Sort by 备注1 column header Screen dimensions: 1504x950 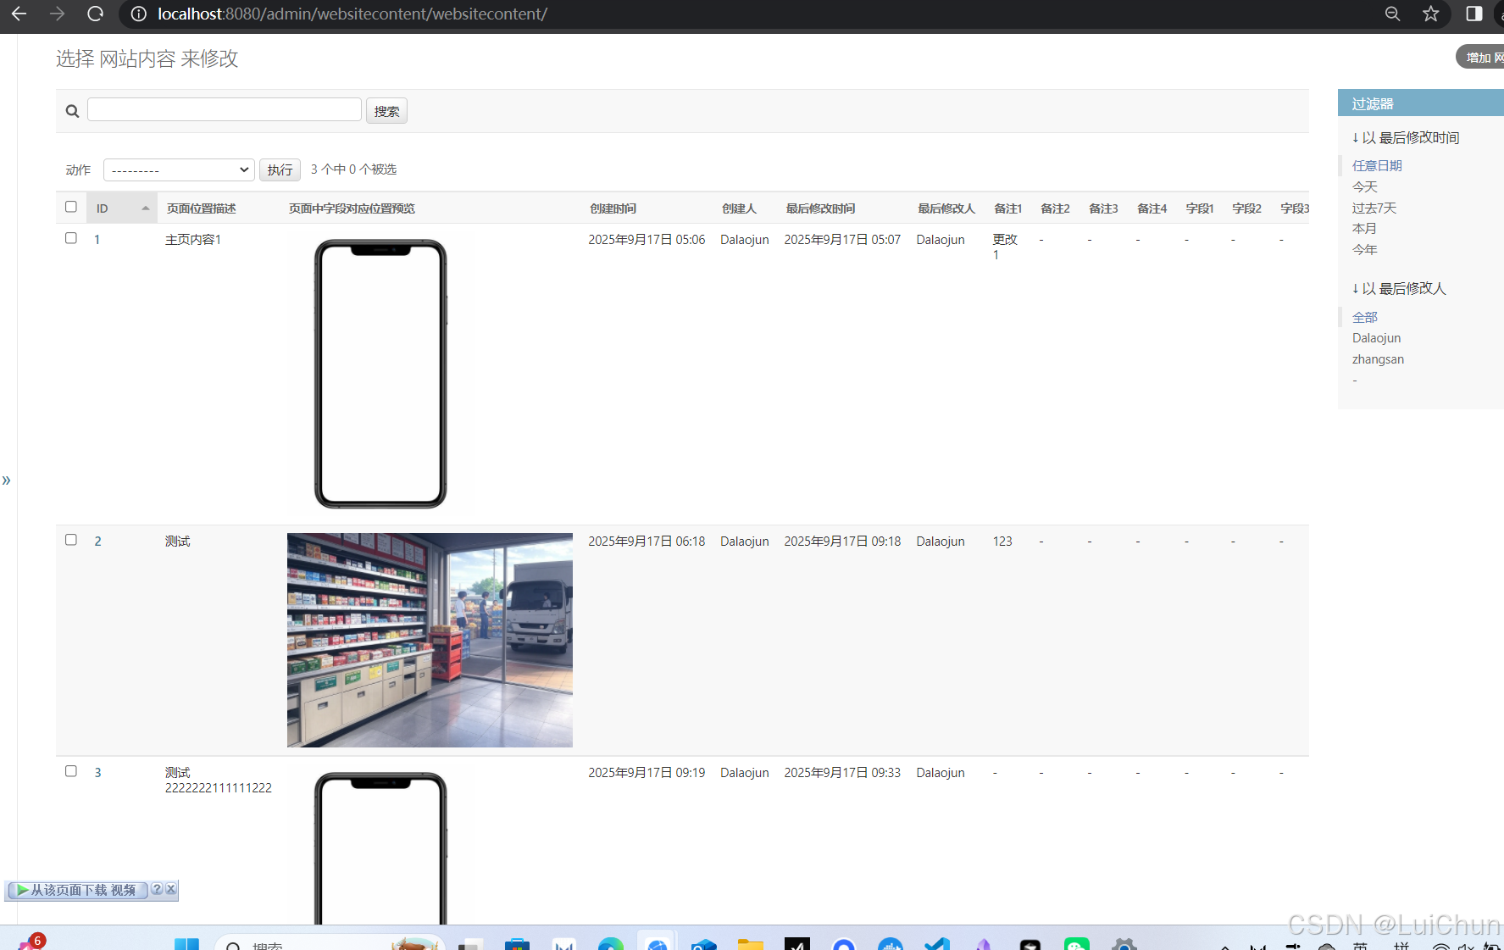pos(1007,208)
